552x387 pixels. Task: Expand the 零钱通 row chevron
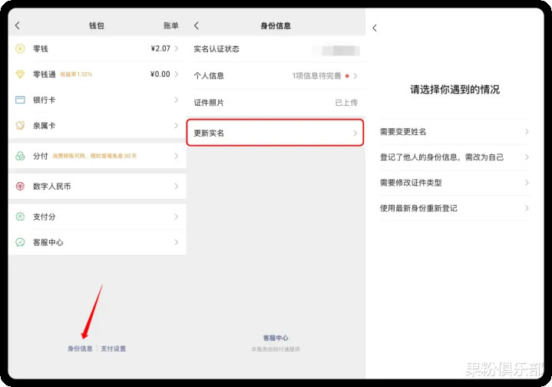coord(177,74)
